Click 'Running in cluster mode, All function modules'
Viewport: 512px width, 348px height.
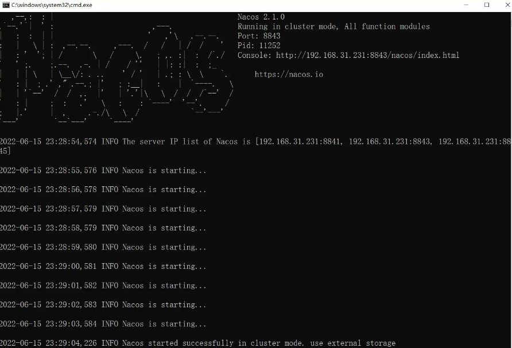click(x=333, y=26)
